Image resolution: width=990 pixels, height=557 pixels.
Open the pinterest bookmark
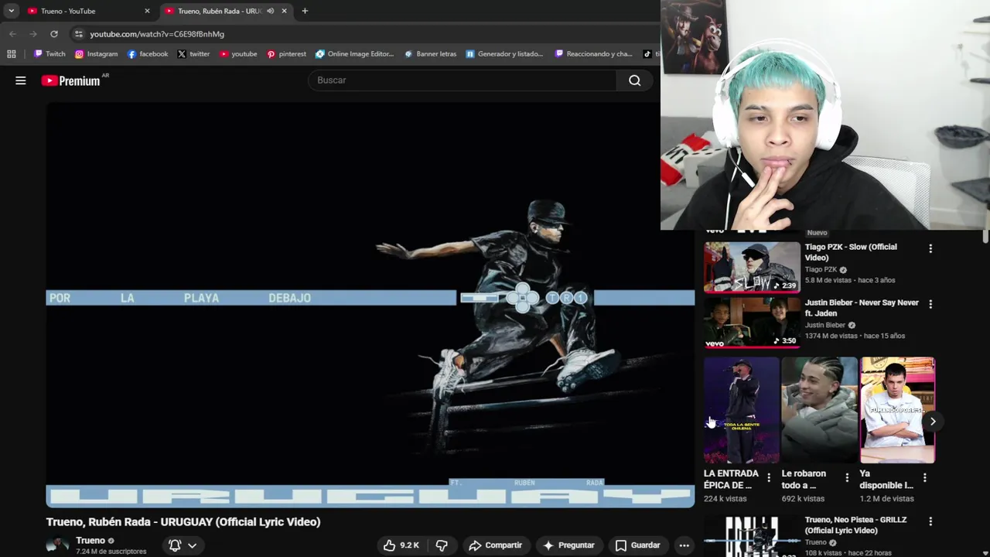tap(286, 54)
